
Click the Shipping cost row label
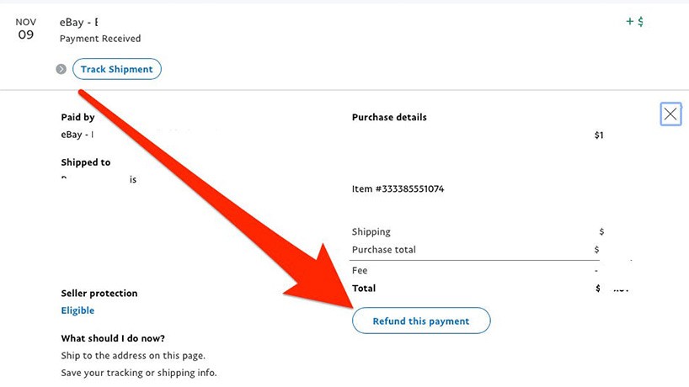click(x=371, y=231)
